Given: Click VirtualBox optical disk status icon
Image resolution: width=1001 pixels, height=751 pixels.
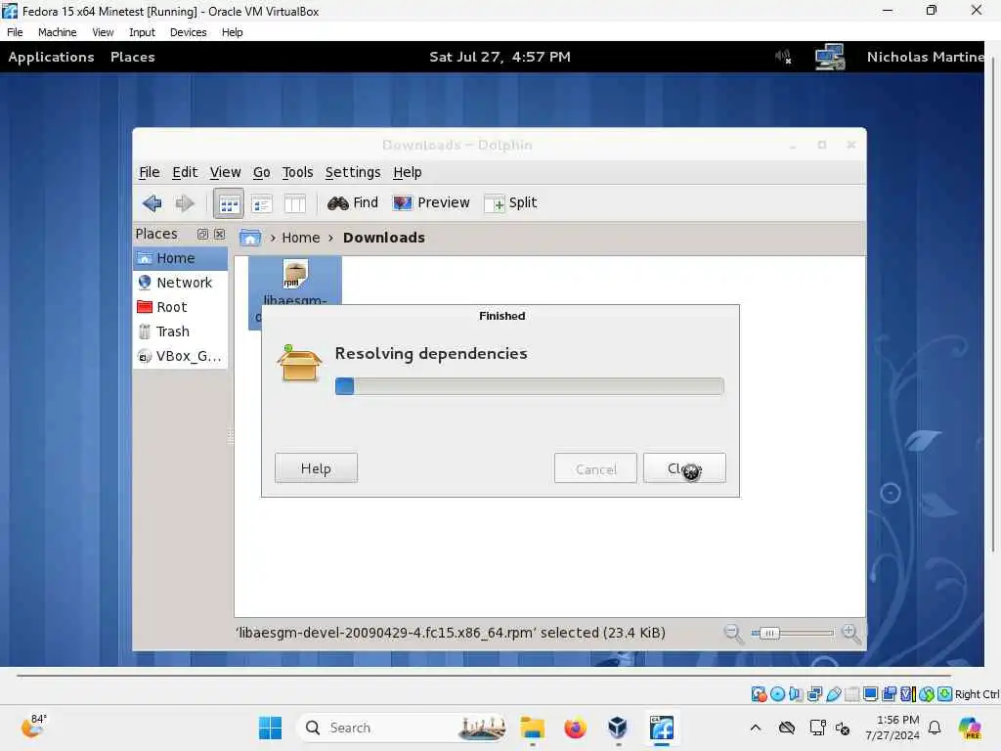Looking at the screenshot, I should 777,694.
